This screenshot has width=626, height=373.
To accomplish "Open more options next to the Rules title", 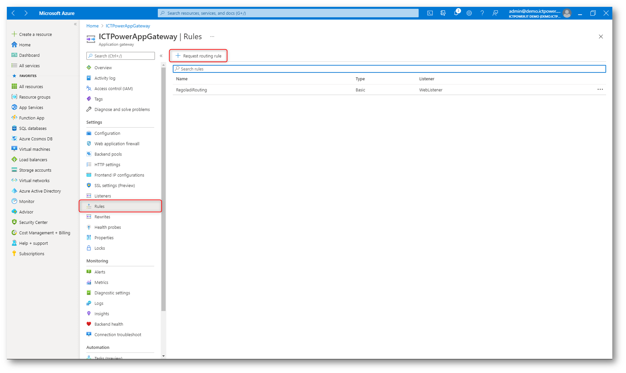I will point(212,37).
